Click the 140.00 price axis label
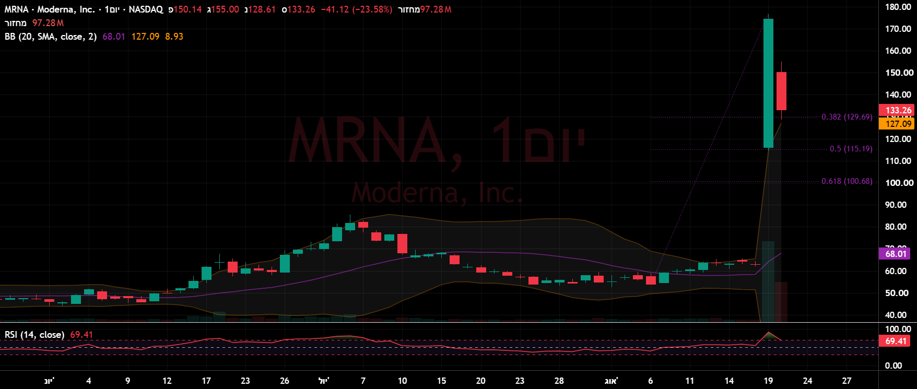This screenshot has width=917, height=389. (898, 95)
